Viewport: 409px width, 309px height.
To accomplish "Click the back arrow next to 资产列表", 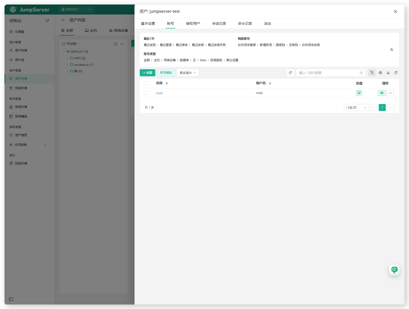I will tap(63, 20).
